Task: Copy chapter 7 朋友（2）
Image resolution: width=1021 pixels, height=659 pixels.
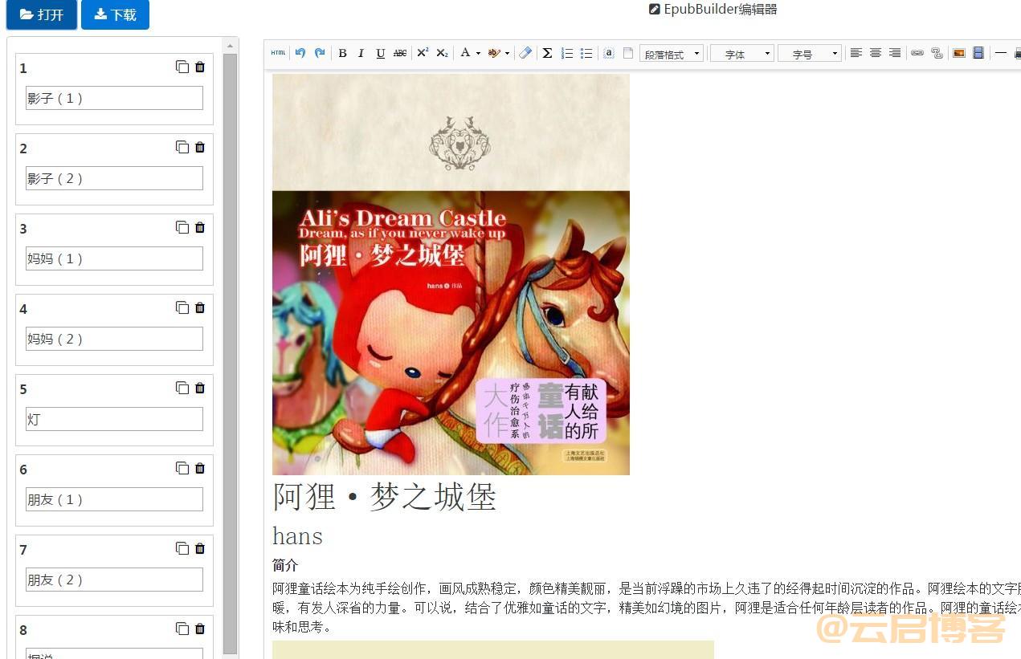Action: [x=182, y=549]
